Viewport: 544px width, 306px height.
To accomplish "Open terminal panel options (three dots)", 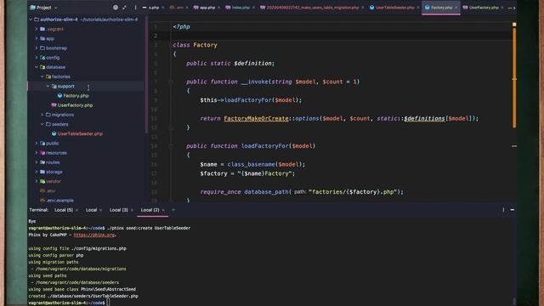I will tap(503, 210).
